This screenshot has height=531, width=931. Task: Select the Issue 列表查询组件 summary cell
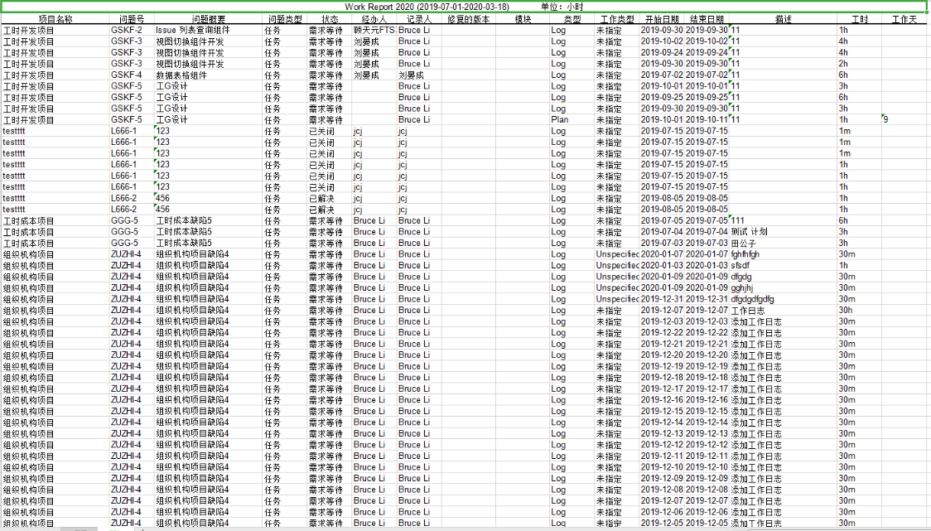pyautogui.click(x=192, y=30)
